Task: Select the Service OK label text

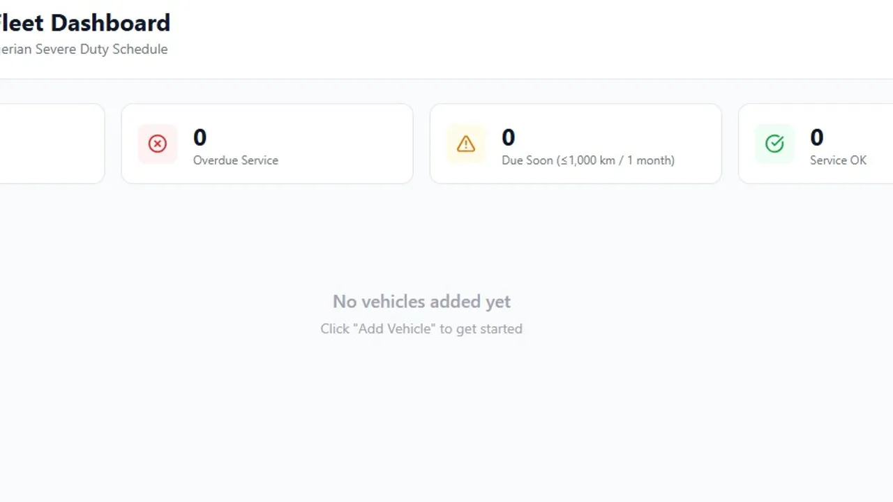Action: [838, 160]
